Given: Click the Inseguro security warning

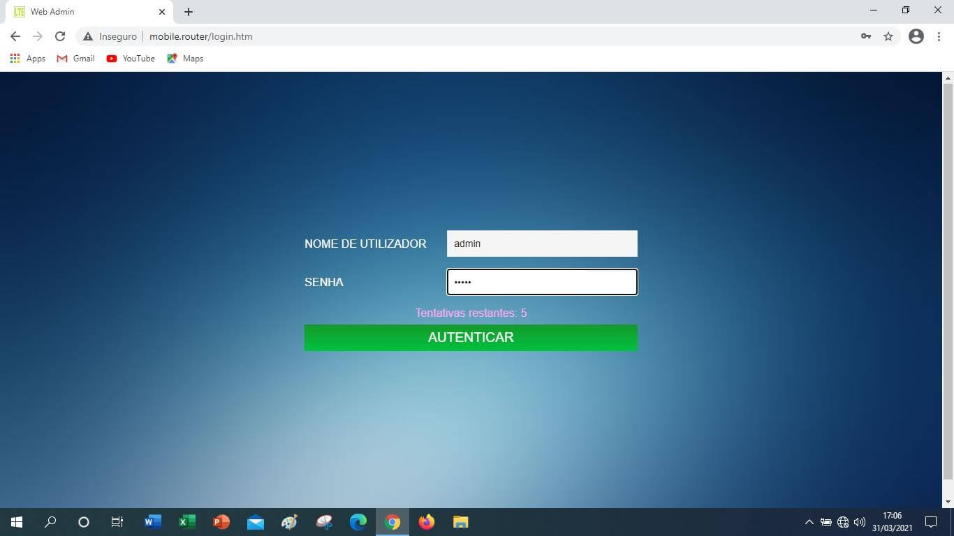Looking at the screenshot, I should pos(110,36).
